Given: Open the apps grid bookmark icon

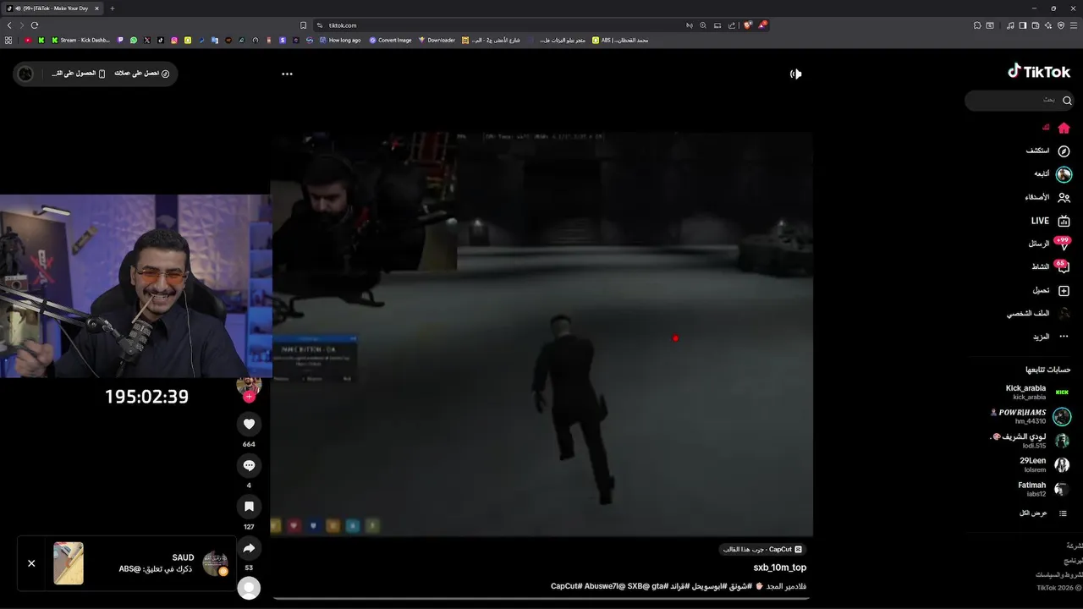Looking at the screenshot, I should [8, 40].
